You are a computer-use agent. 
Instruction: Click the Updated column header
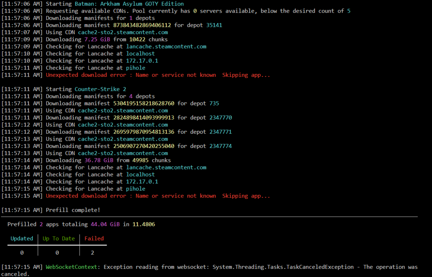coord(22,239)
